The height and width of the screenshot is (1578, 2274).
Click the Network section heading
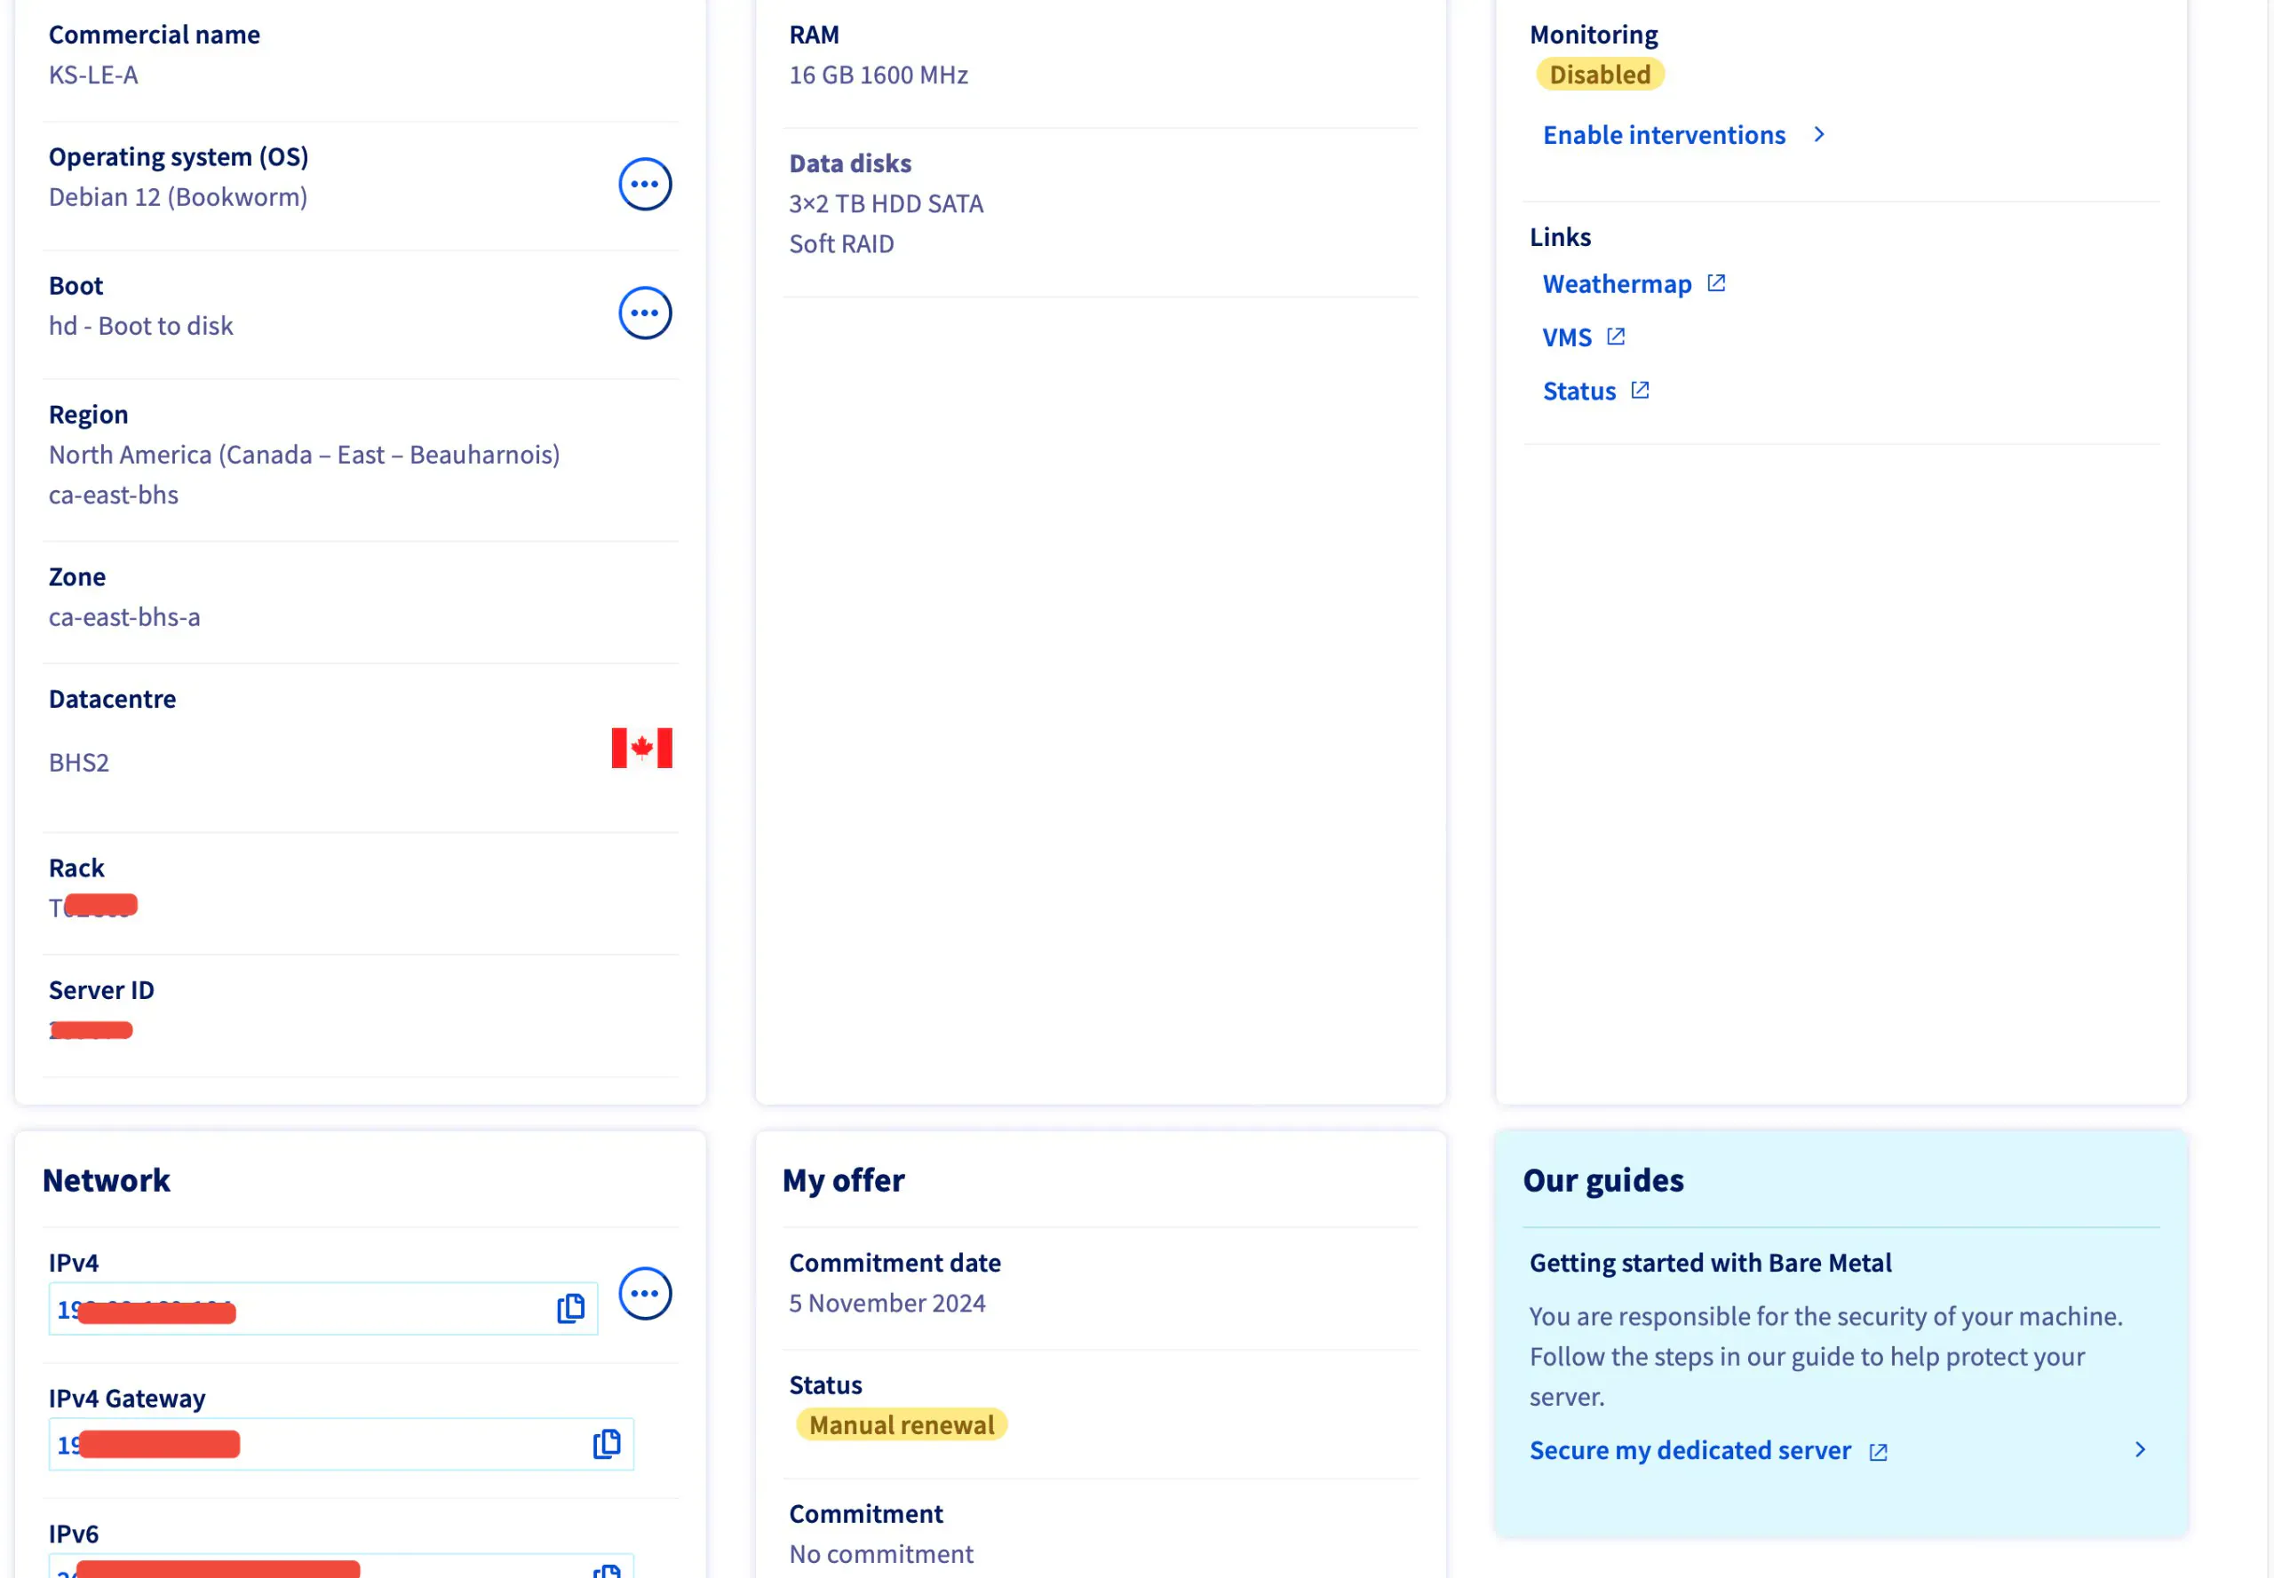point(107,1180)
